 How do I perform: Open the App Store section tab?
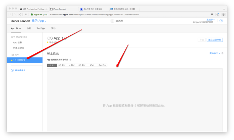click(x=16, y=28)
